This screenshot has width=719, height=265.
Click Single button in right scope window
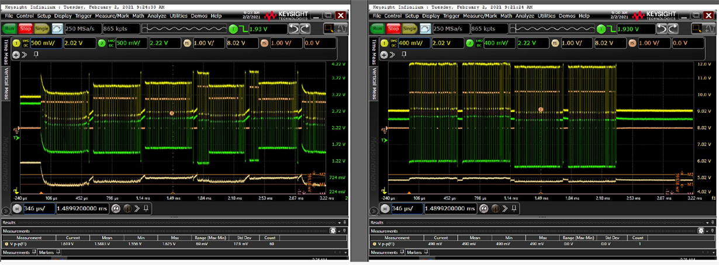pos(410,29)
